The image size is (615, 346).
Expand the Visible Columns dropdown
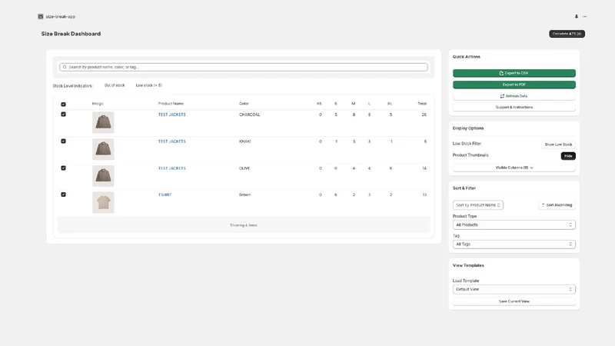coord(514,168)
